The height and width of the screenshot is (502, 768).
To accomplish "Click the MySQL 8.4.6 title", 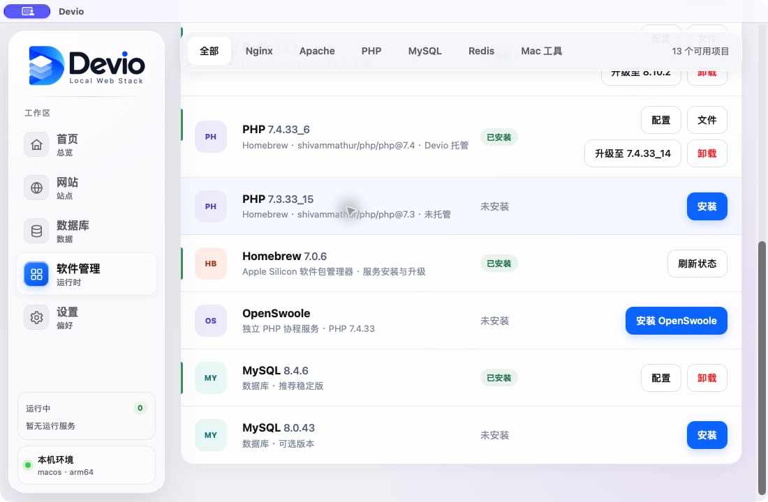I will 275,371.
